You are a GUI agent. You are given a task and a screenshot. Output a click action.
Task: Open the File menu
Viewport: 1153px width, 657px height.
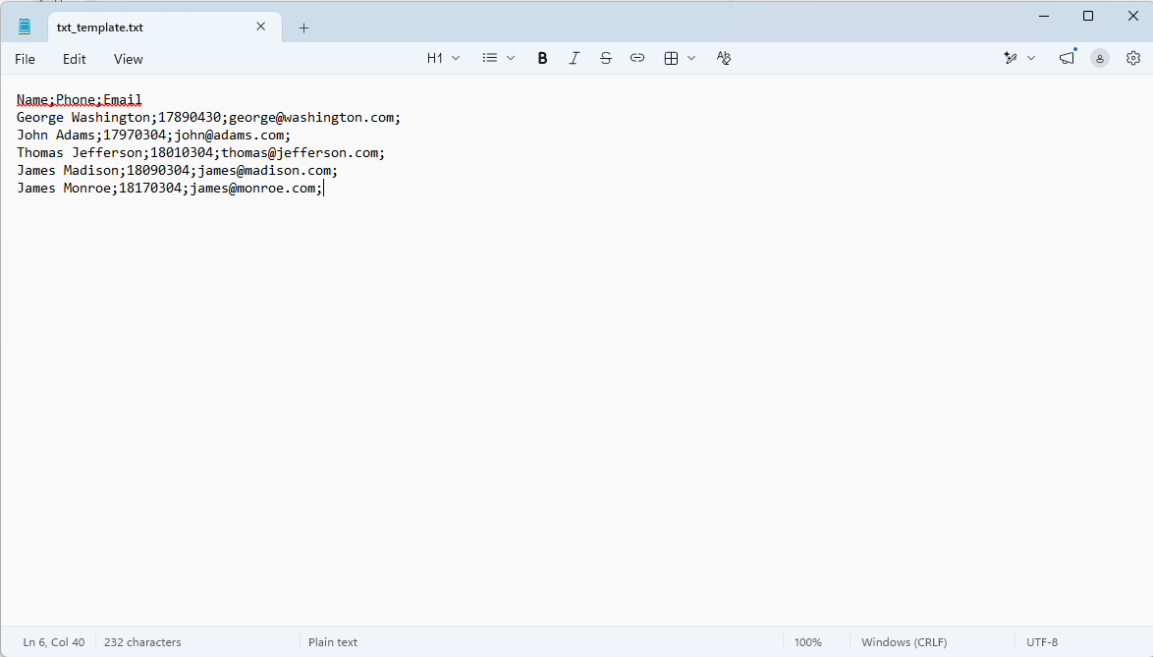coord(25,60)
